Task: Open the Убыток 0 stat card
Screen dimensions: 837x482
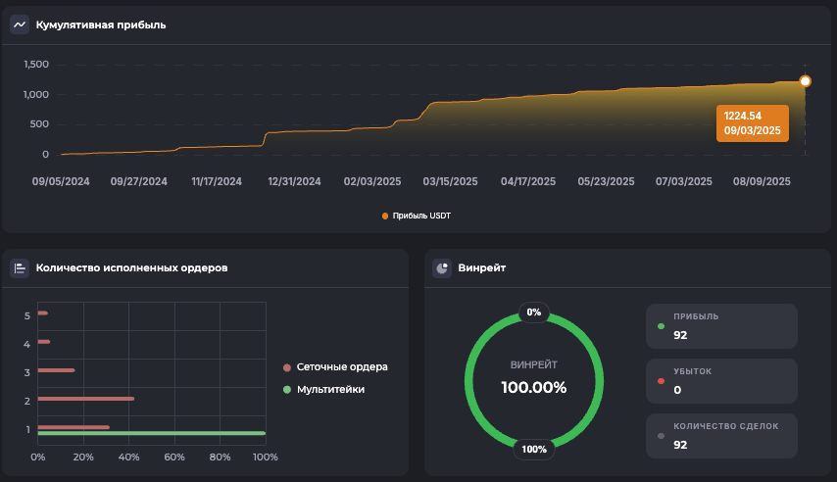Action: coord(721,381)
